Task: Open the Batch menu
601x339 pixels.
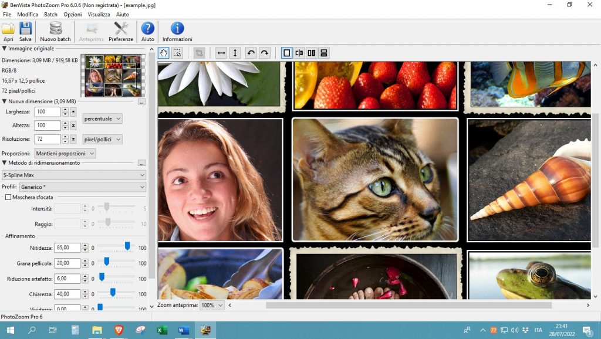Action: [50, 14]
